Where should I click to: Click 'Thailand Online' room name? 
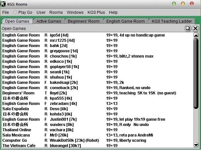click(17, 130)
